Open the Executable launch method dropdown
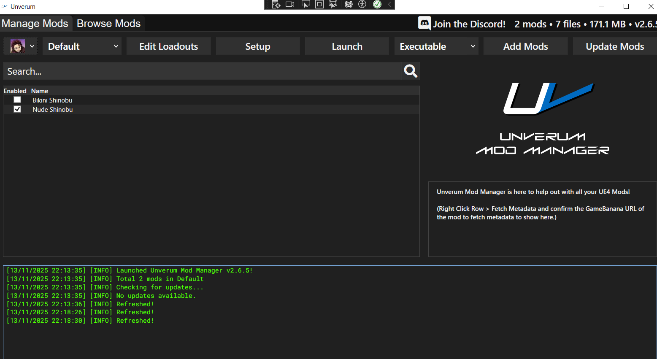Image resolution: width=657 pixels, height=359 pixels. click(x=436, y=46)
